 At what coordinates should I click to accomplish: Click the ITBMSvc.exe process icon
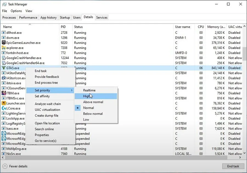tap(4, 98)
